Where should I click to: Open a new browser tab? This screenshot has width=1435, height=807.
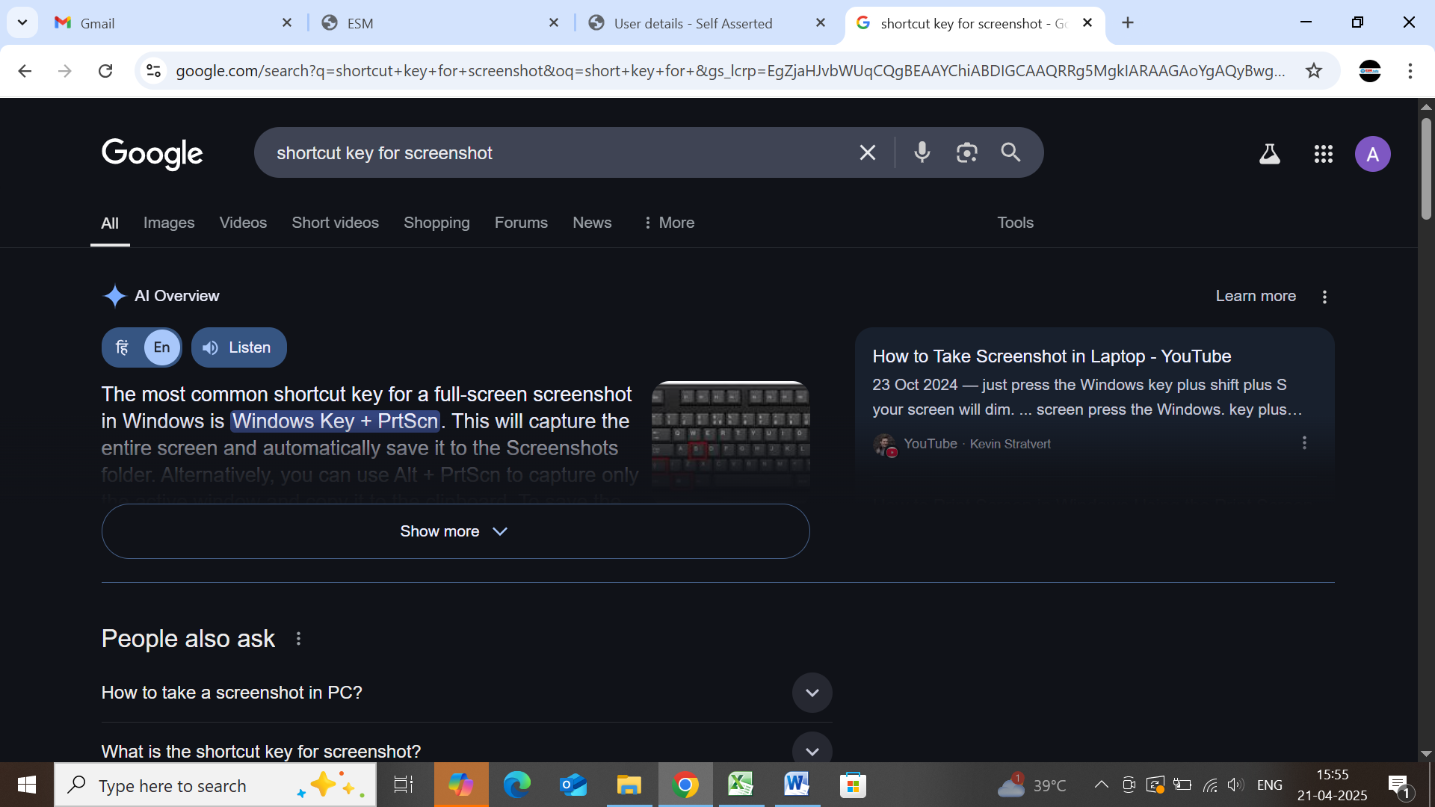tap(1128, 23)
